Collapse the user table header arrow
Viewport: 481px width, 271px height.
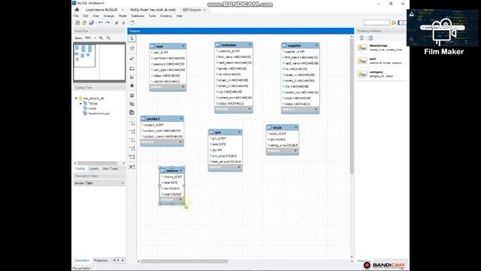point(183,46)
